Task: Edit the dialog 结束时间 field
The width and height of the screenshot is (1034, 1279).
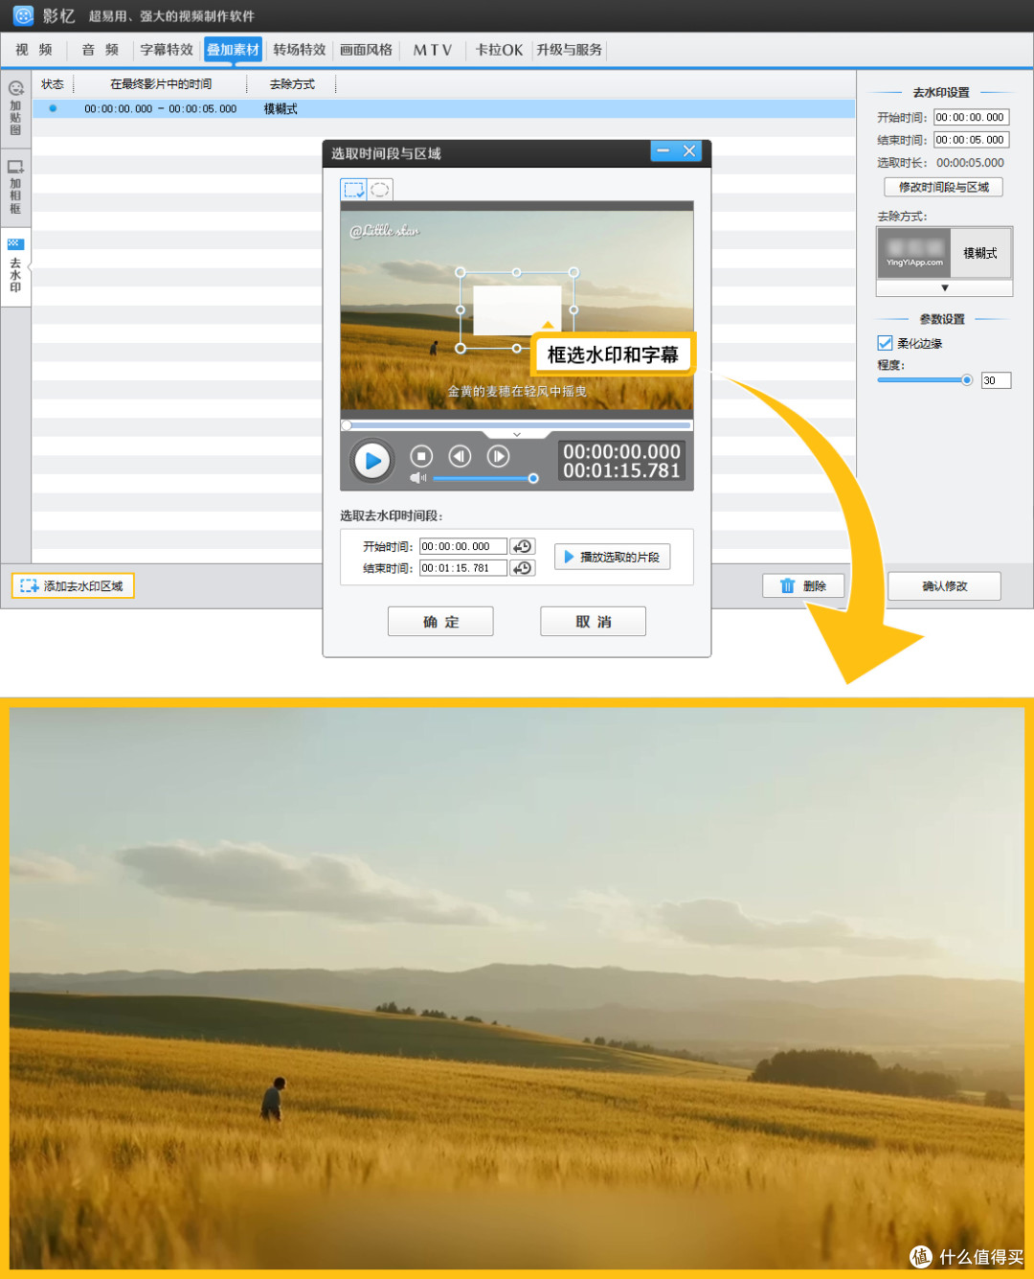Action: tap(463, 568)
